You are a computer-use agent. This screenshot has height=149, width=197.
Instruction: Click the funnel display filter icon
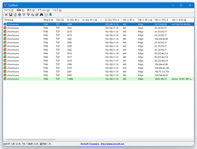click(24, 15)
